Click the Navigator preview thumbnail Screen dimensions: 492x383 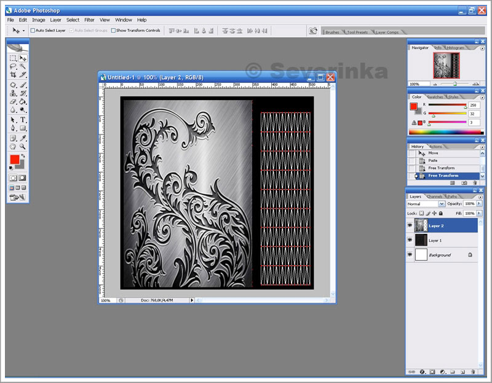click(x=446, y=65)
